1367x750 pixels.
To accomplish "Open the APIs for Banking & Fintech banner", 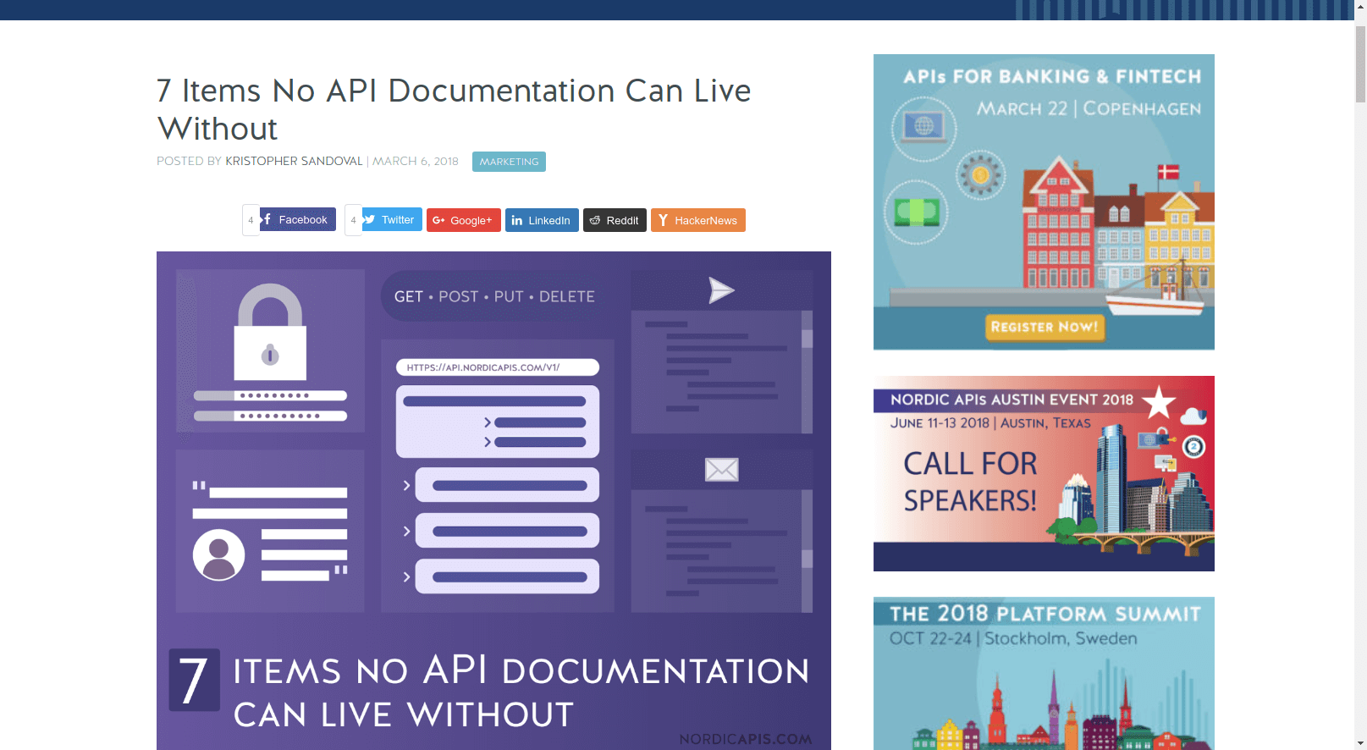I will pyautogui.click(x=1044, y=201).
